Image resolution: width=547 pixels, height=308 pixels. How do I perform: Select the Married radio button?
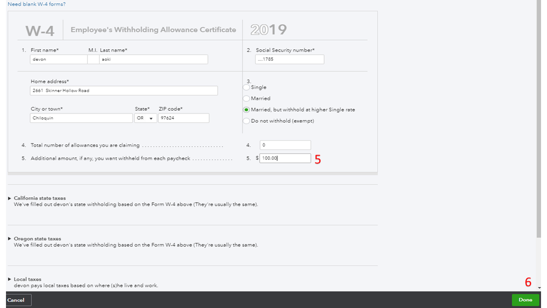coord(246,99)
